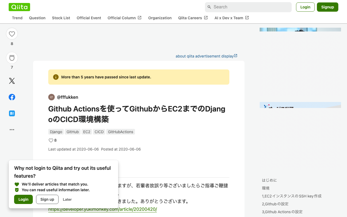Bookmark the article with Hatena Bookmark
The image size is (347, 217).
coord(12,113)
